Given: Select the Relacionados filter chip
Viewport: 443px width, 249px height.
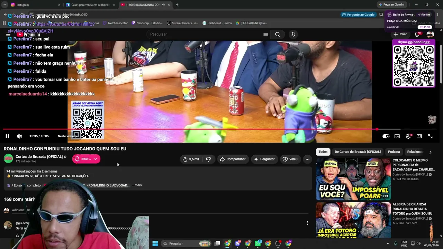Looking at the screenshot, I should [x=415, y=152].
